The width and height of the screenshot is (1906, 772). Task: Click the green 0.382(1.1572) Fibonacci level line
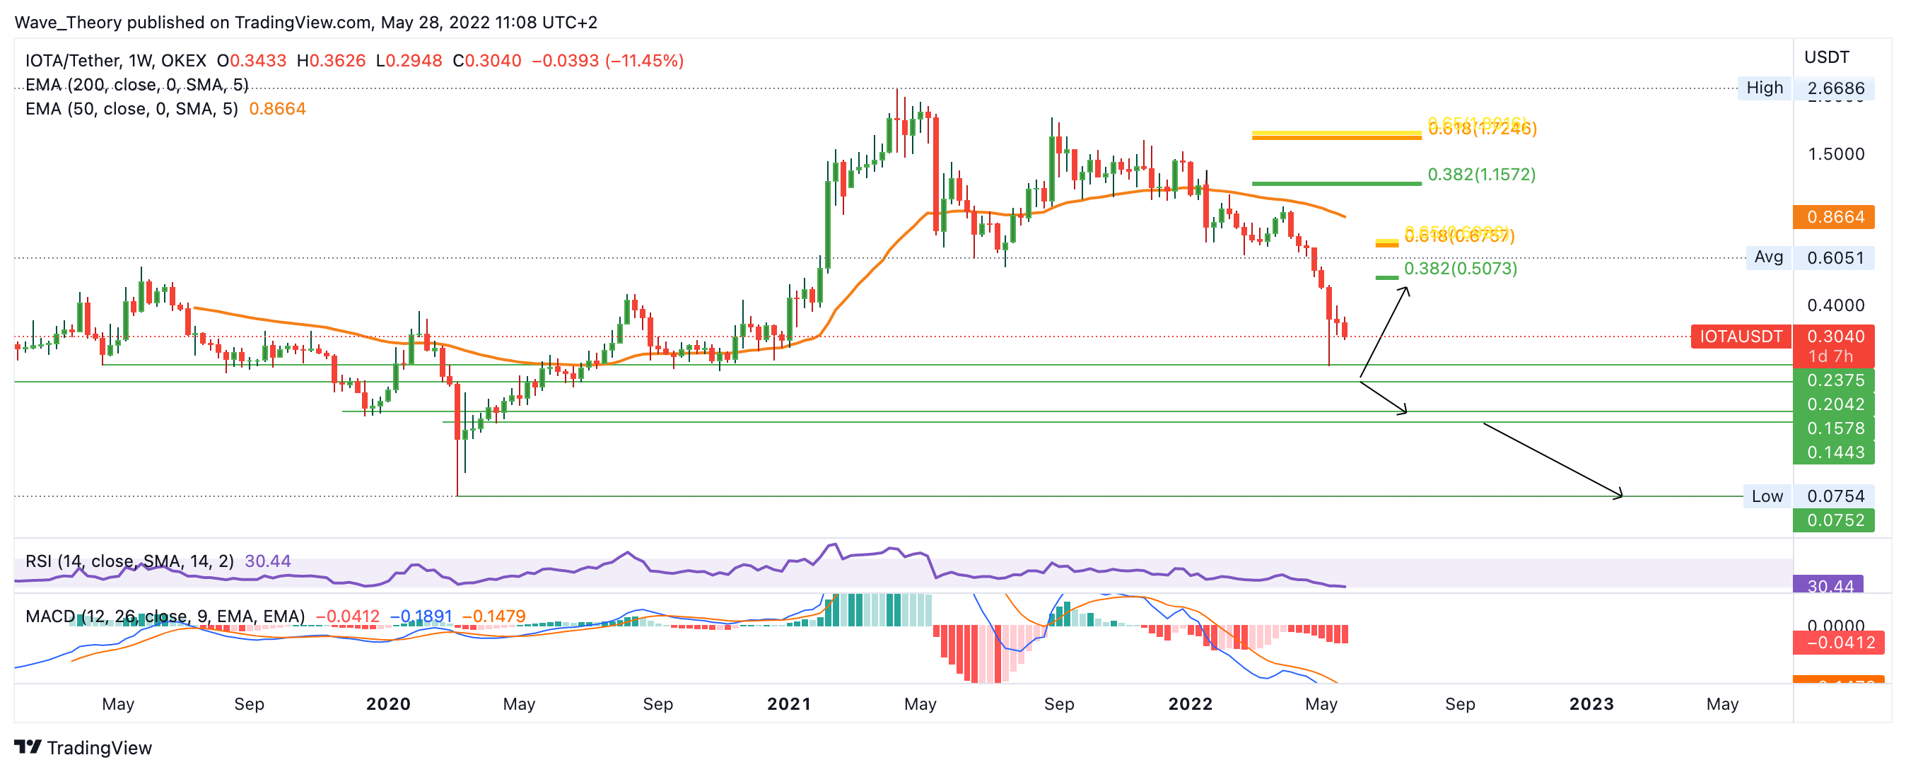pos(1335,183)
